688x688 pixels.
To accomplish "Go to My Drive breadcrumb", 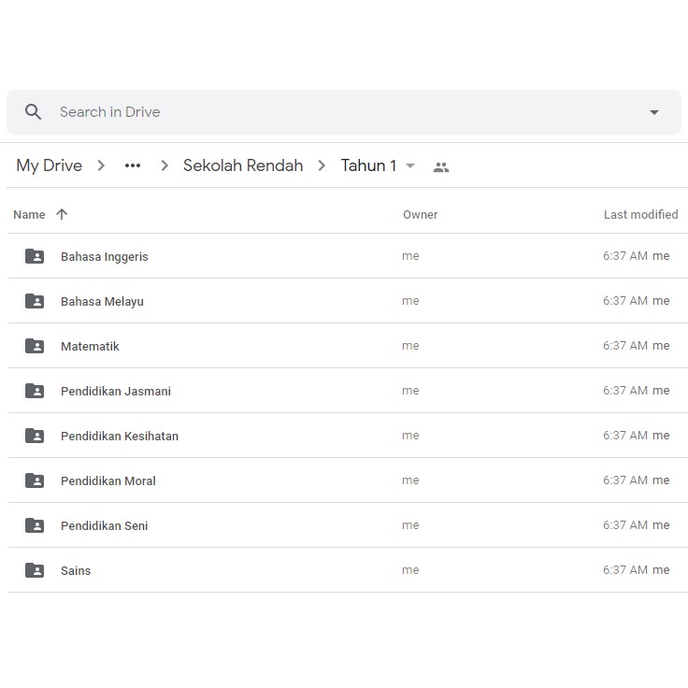I will 50,165.
